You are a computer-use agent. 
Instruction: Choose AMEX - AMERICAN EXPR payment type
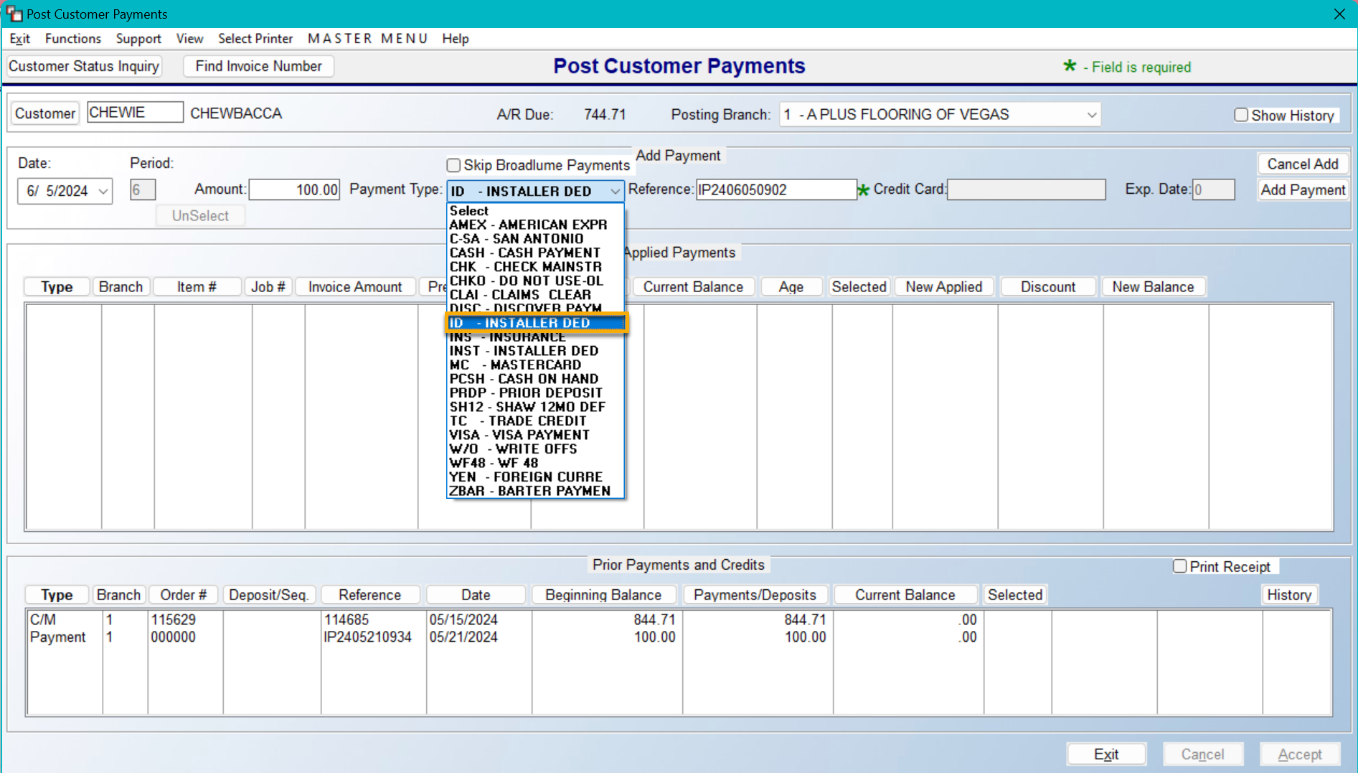coord(529,225)
